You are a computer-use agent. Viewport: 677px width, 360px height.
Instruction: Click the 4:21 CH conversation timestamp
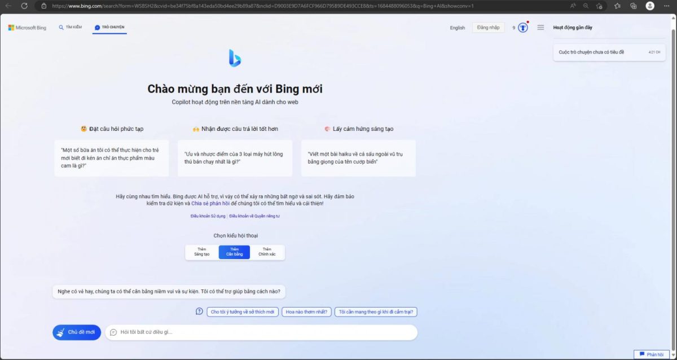(x=654, y=52)
